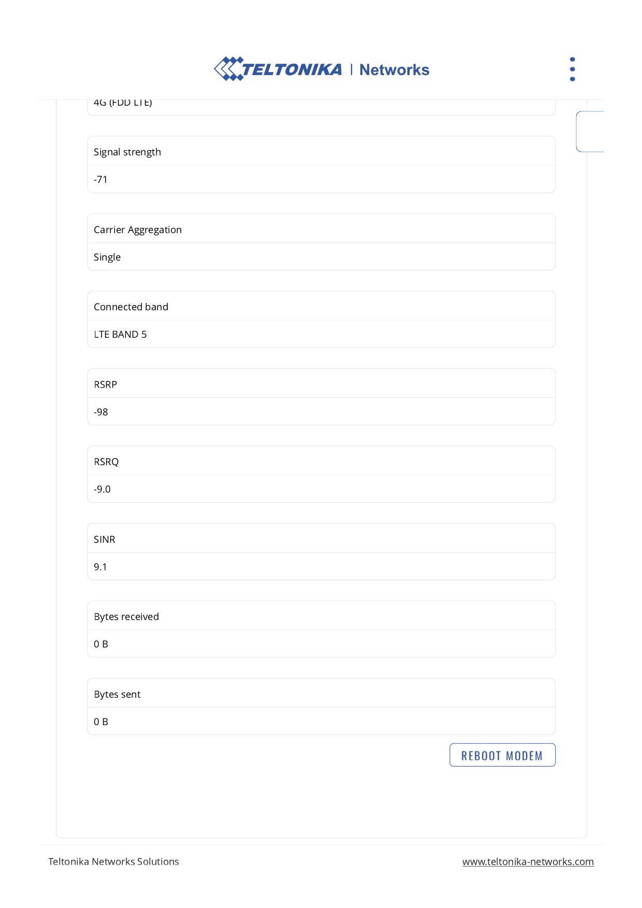642x908 pixels.
Task: Click the Signal strength label
Action: 127,152
